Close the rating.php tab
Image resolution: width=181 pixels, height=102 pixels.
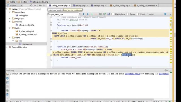tap(87, 5)
